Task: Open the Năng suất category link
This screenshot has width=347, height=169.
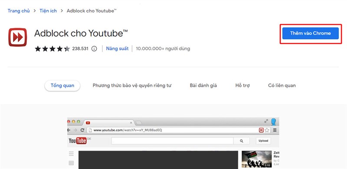Action: 117,48
